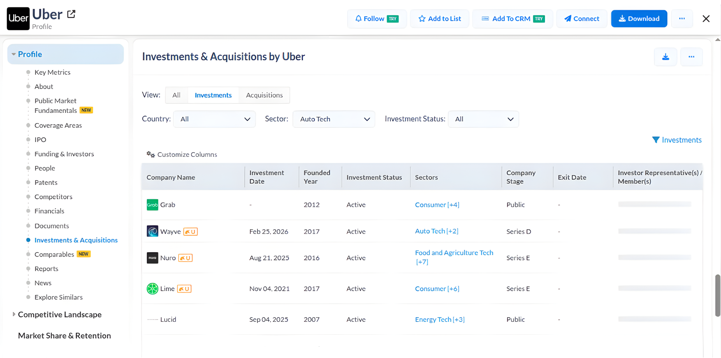
Task: Switch view to Acquisitions tab
Action: pyautogui.click(x=264, y=95)
